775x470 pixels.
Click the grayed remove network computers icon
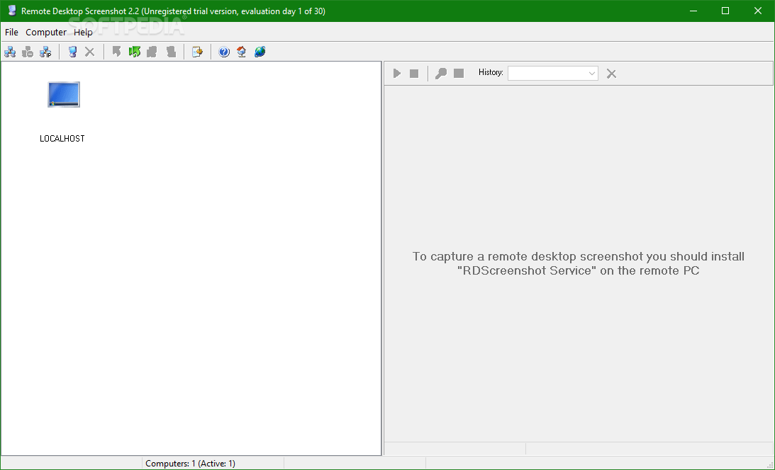pyautogui.click(x=28, y=52)
